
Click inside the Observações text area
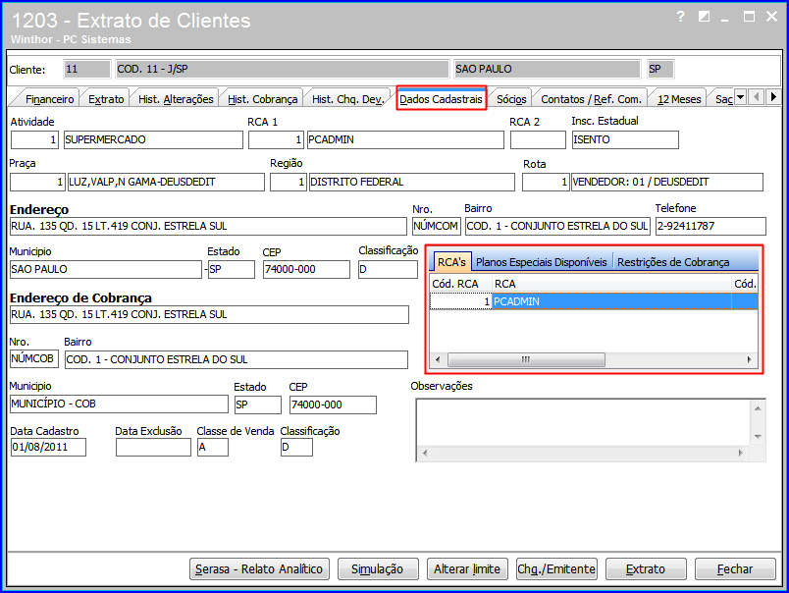click(584, 422)
